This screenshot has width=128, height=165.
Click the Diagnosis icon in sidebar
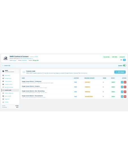coord(3,99)
